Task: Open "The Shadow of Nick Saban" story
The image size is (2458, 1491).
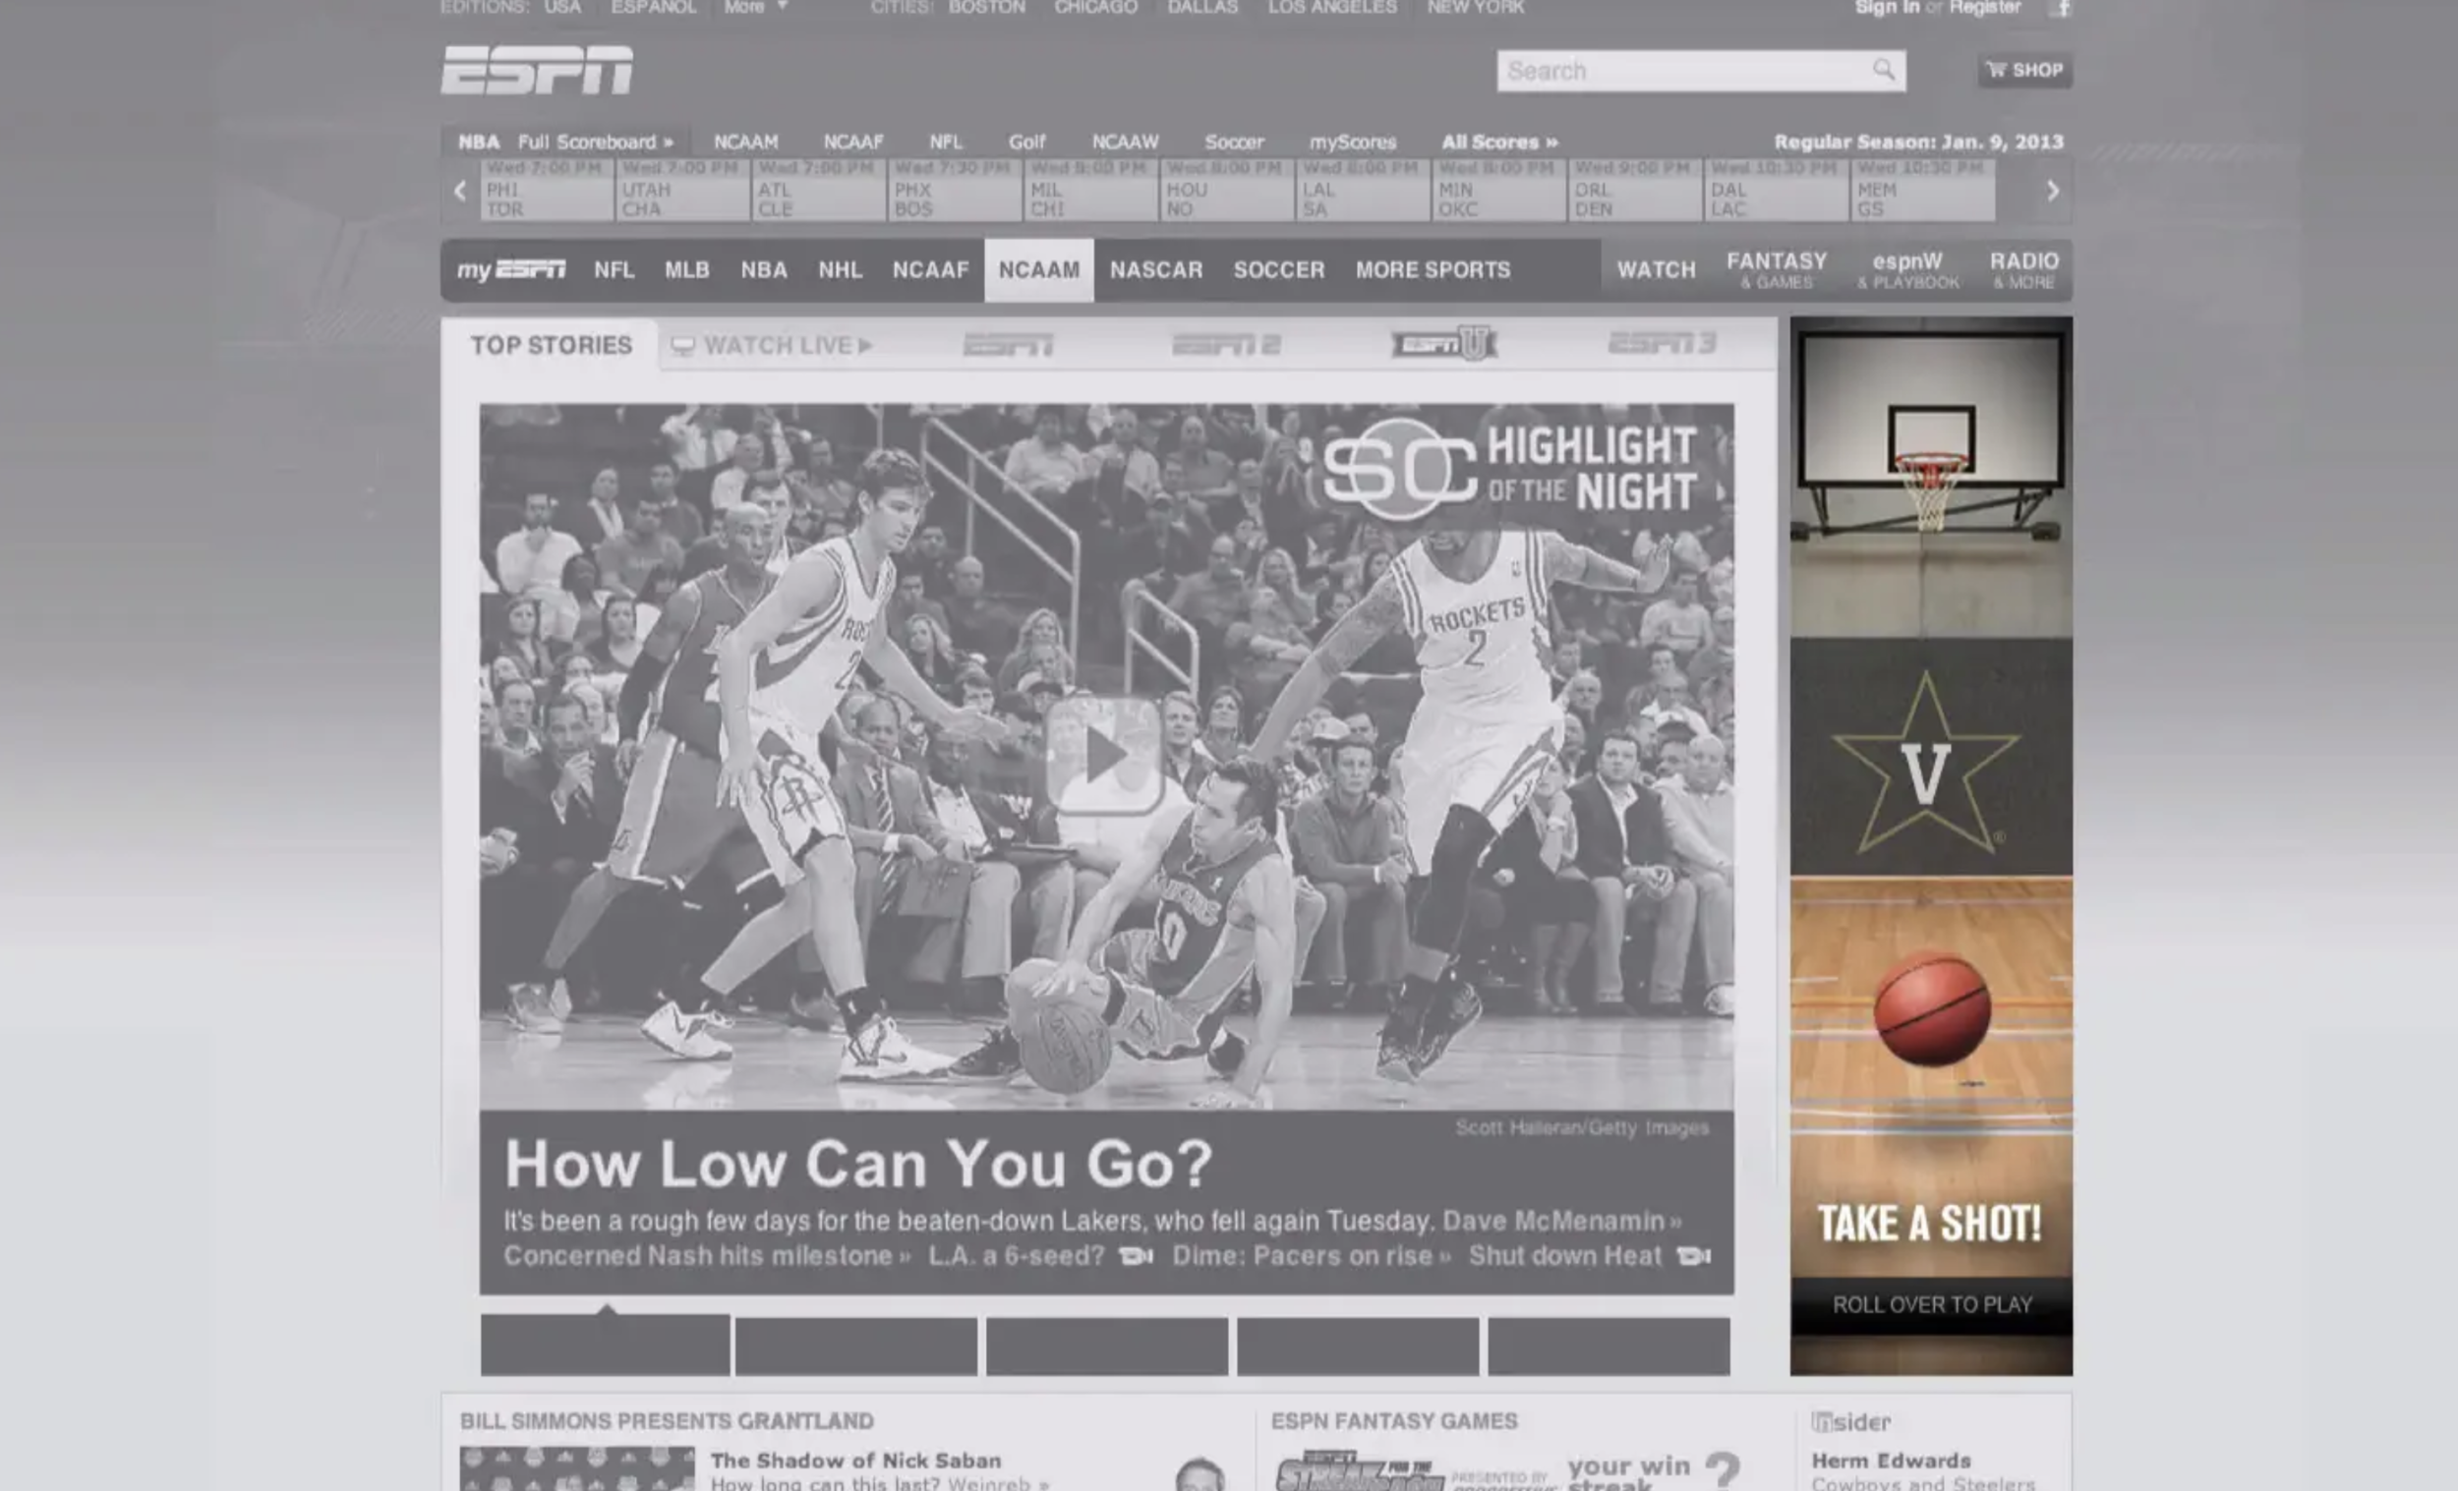Action: click(856, 1461)
